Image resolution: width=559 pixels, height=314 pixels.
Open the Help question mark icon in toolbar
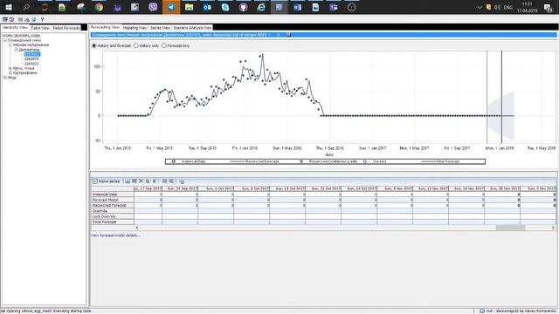point(42,19)
